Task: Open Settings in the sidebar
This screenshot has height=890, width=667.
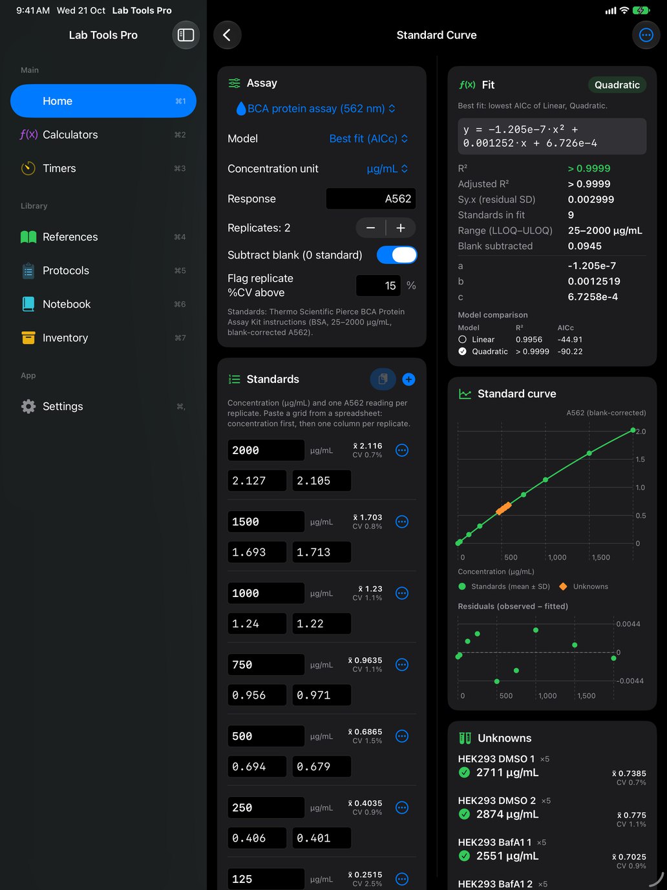Action: coord(103,406)
